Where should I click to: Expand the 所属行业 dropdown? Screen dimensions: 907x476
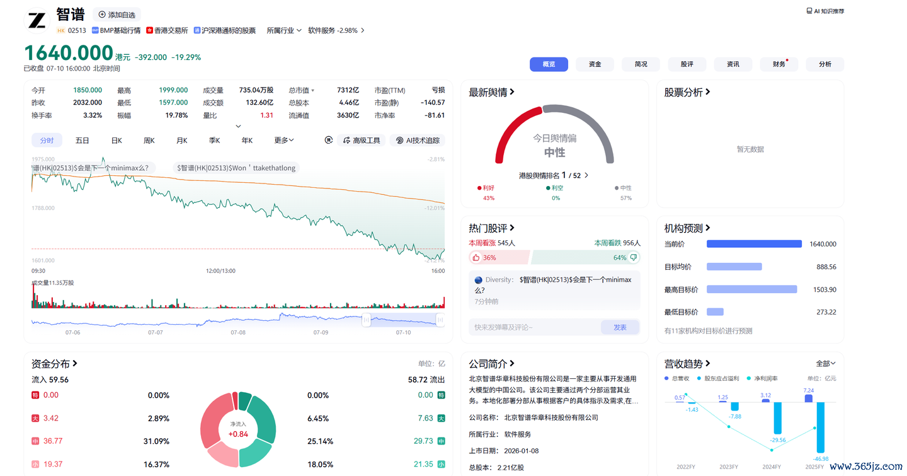point(284,30)
